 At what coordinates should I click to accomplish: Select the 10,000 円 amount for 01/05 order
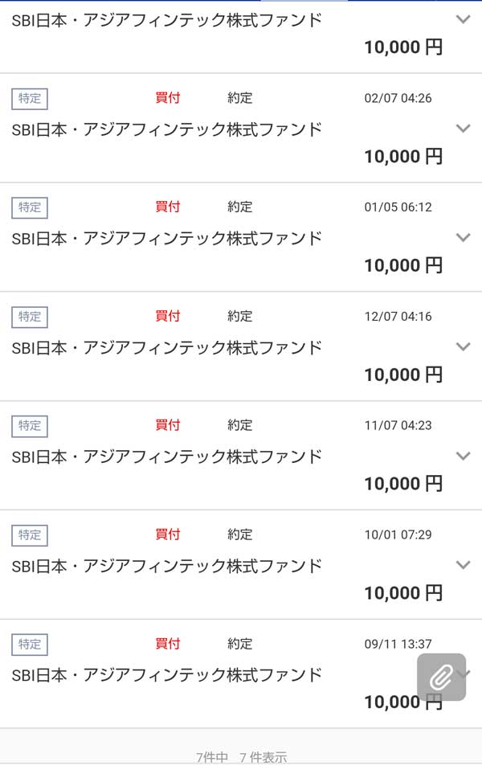click(402, 266)
